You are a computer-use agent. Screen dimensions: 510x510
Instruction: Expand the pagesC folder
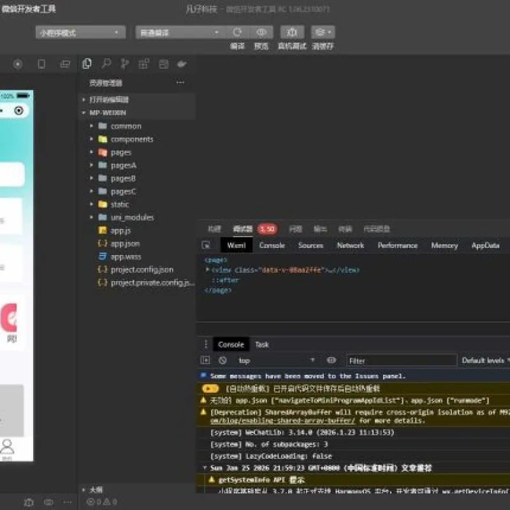click(x=91, y=191)
